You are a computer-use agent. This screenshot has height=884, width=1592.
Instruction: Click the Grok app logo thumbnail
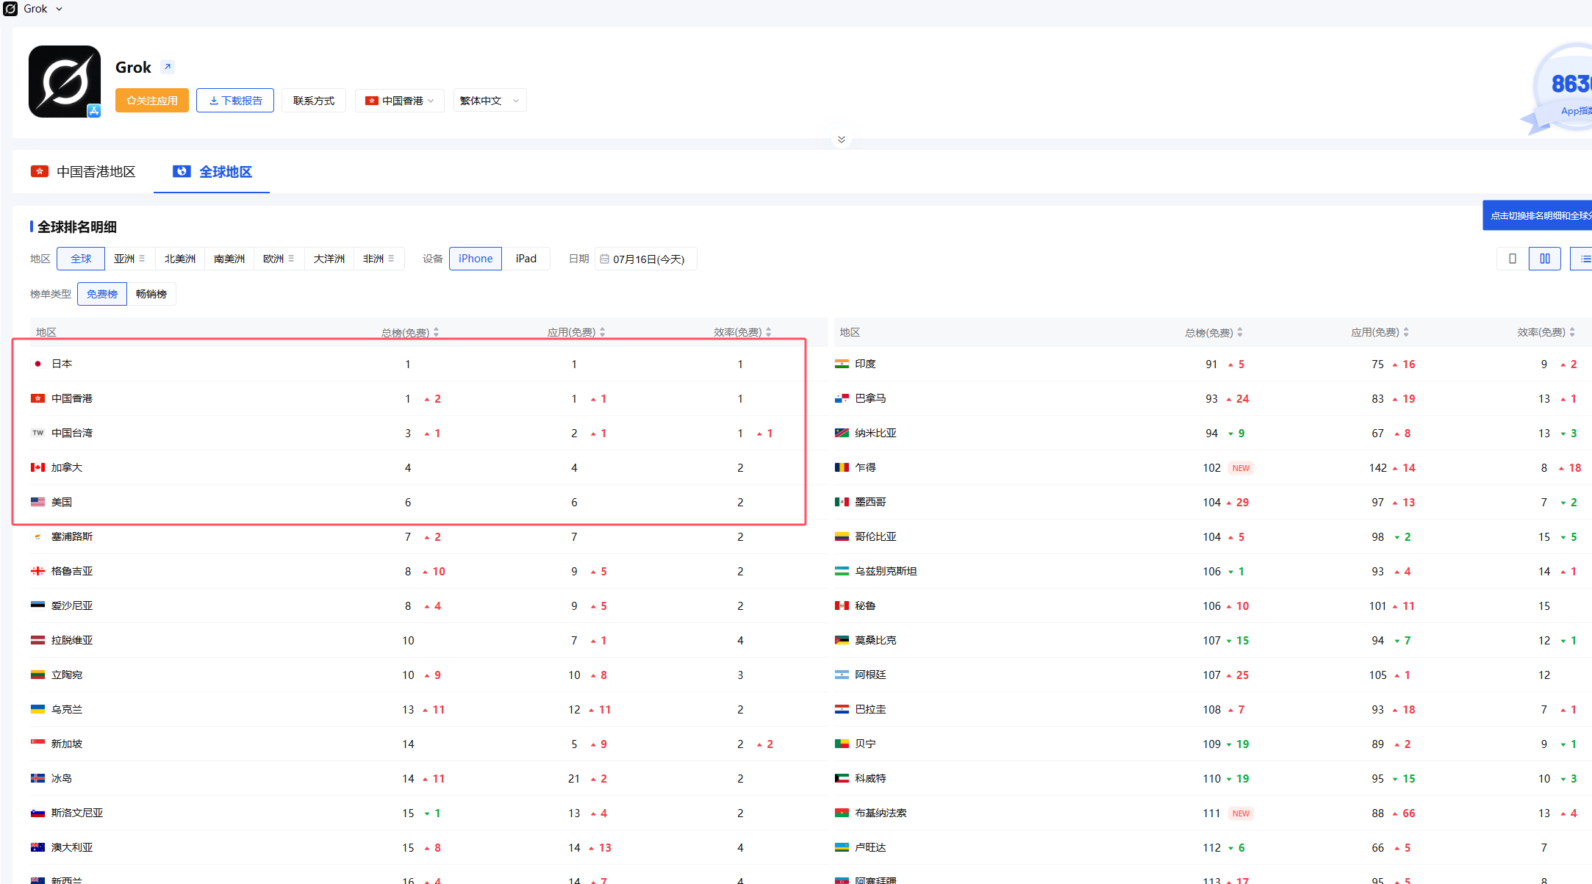(x=65, y=82)
